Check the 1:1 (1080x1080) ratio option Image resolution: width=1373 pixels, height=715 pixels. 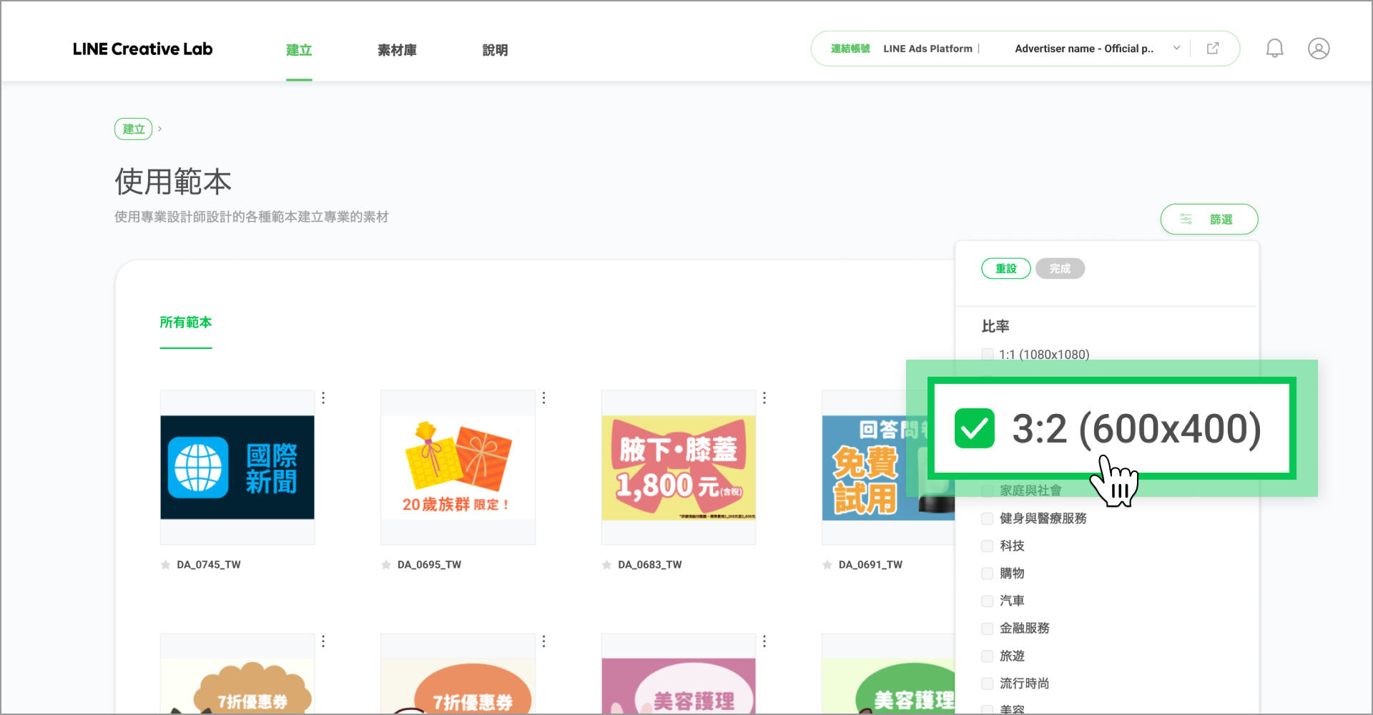[988, 355]
